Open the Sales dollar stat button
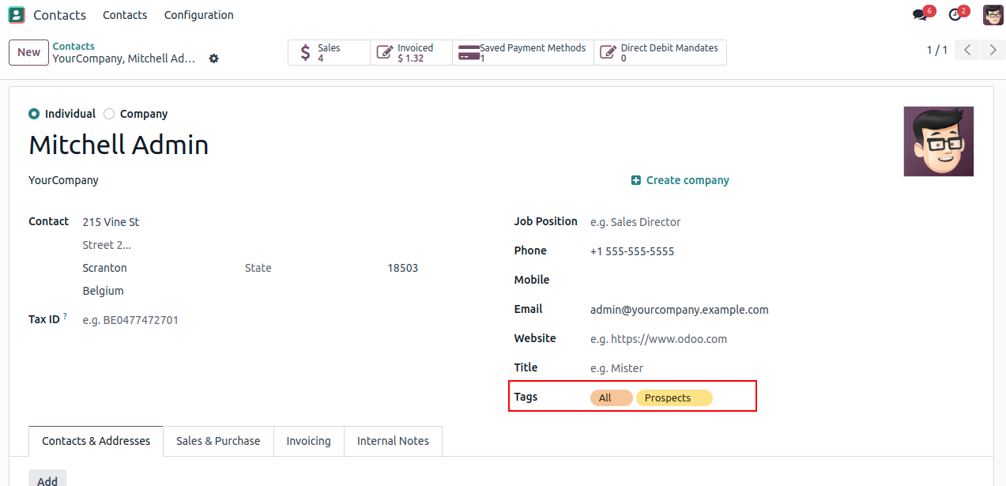 tap(330, 53)
